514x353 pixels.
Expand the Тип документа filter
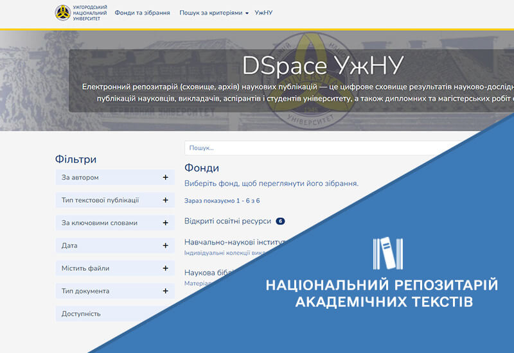[x=115, y=291]
